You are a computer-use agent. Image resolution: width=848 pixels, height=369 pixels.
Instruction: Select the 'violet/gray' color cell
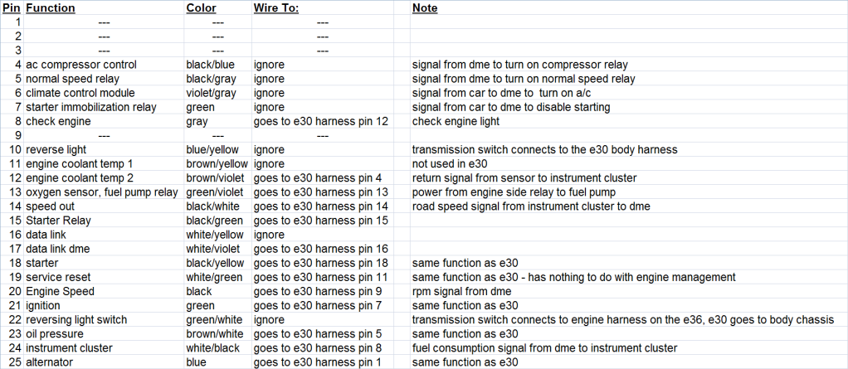click(214, 93)
